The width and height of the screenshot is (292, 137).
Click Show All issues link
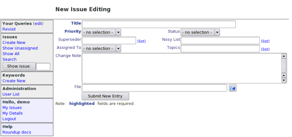pos(11,54)
